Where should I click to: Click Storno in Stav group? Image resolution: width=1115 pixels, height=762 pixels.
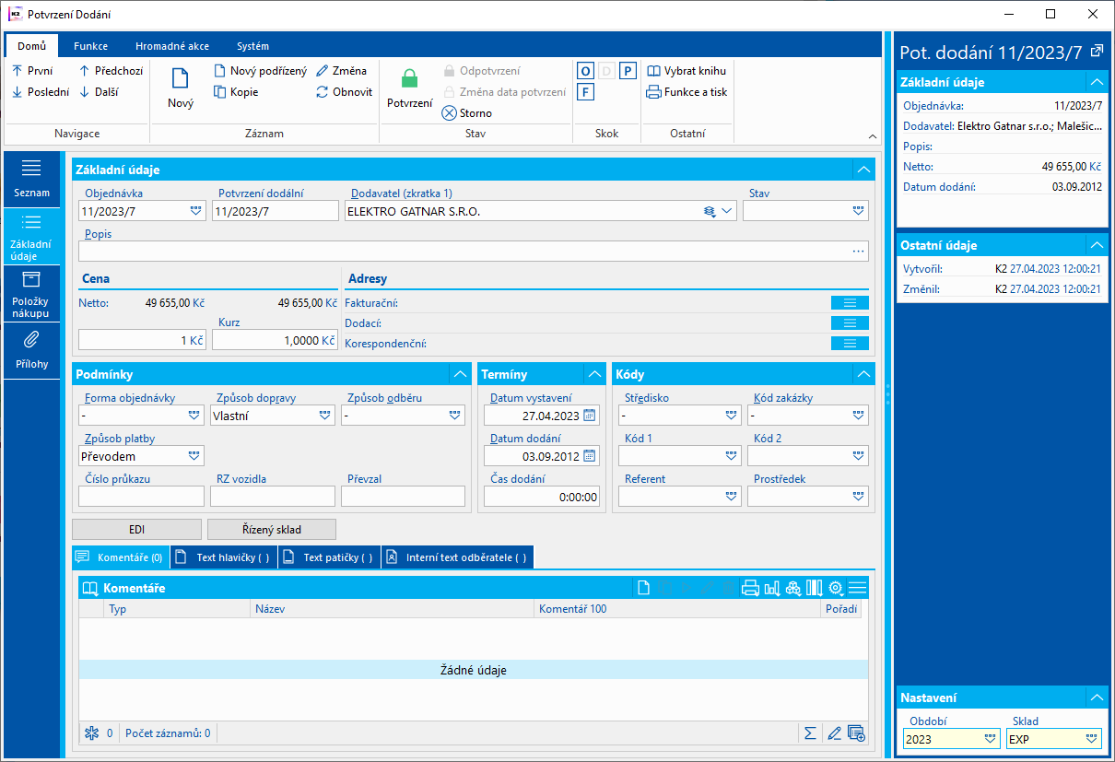pyautogui.click(x=467, y=113)
